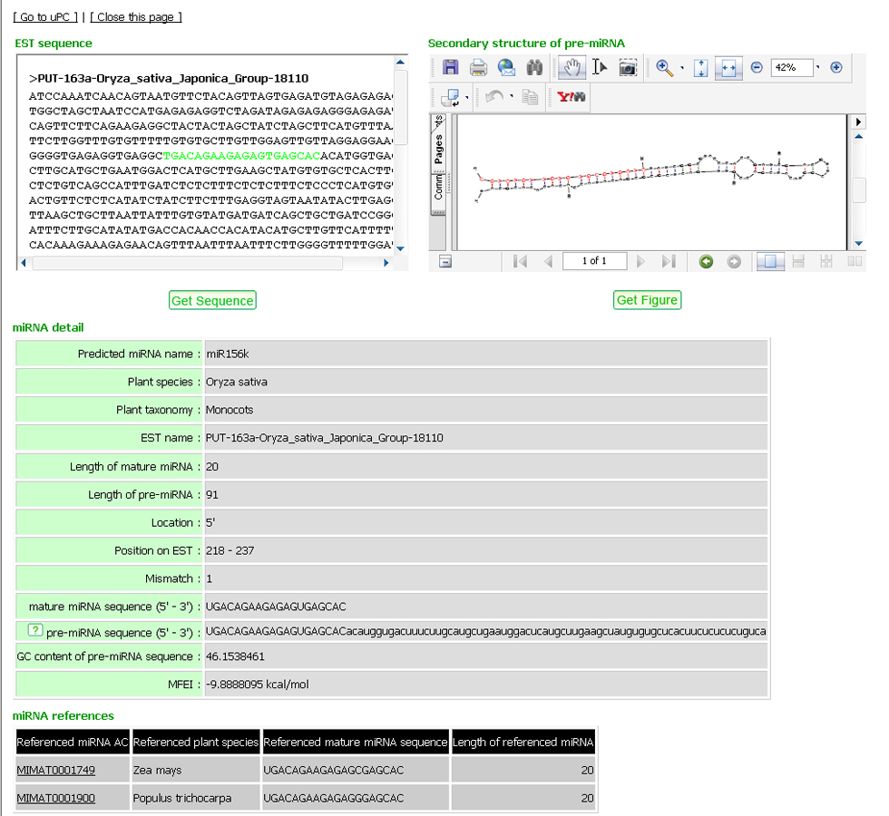Open the Zoom tool dropdown arrow
The width and height of the screenshot is (889, 816).
click(682, 67)
